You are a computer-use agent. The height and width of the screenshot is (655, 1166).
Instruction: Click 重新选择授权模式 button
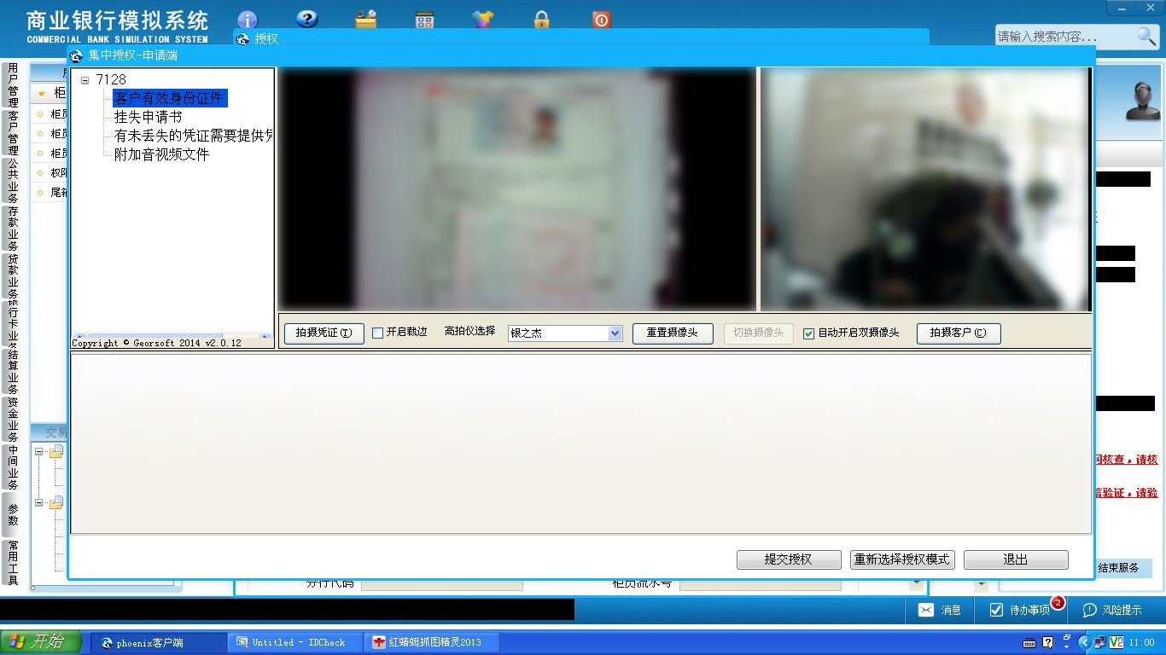903,559
